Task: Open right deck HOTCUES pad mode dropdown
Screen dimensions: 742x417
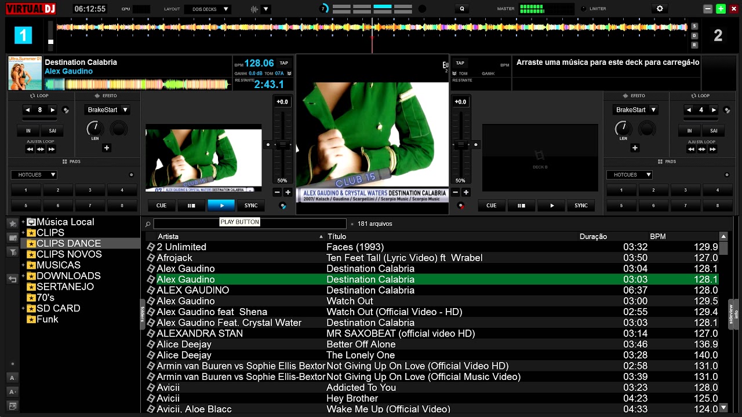Action: 630,174
